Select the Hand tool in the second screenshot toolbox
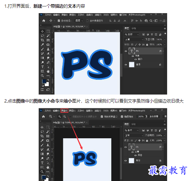 pos(48,167)
